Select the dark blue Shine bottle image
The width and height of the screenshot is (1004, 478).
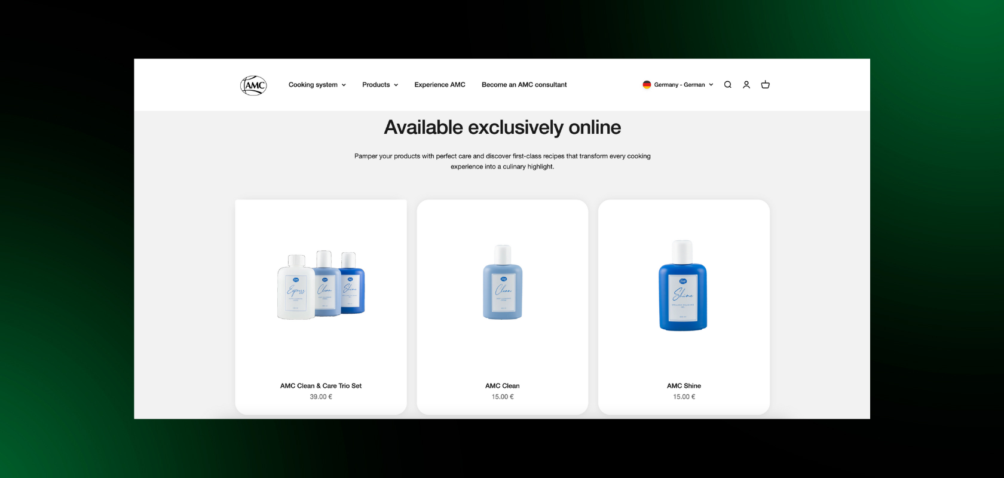[683, 286]
